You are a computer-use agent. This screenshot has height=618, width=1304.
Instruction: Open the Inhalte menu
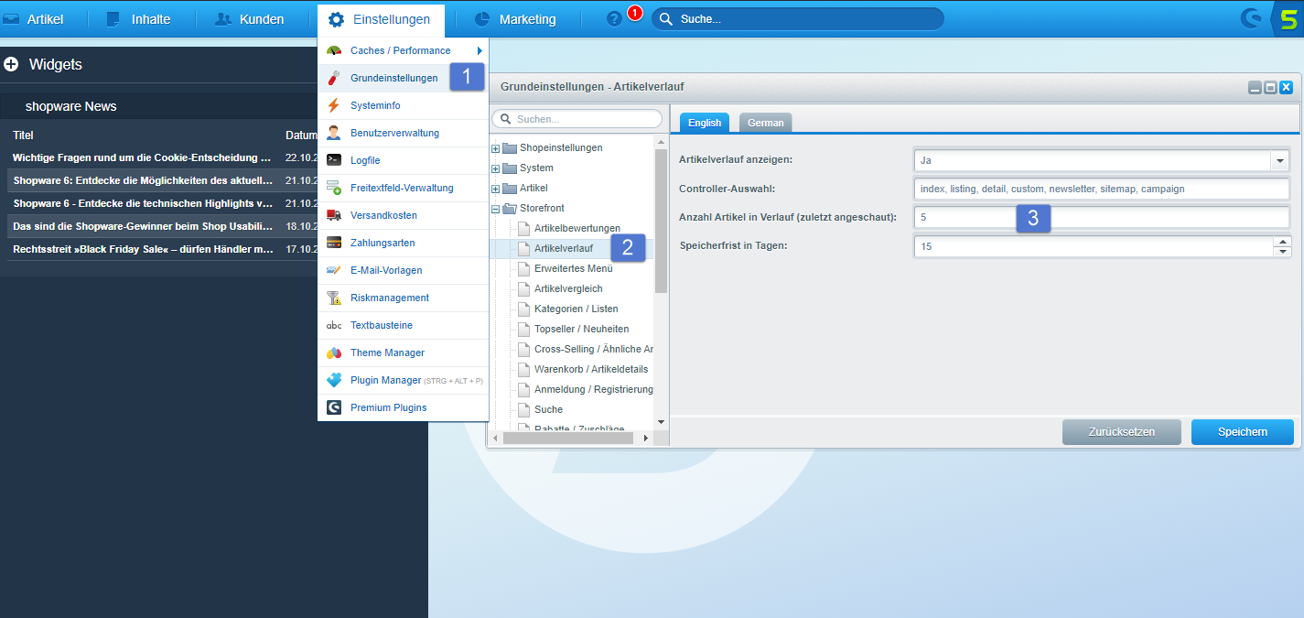139,19
